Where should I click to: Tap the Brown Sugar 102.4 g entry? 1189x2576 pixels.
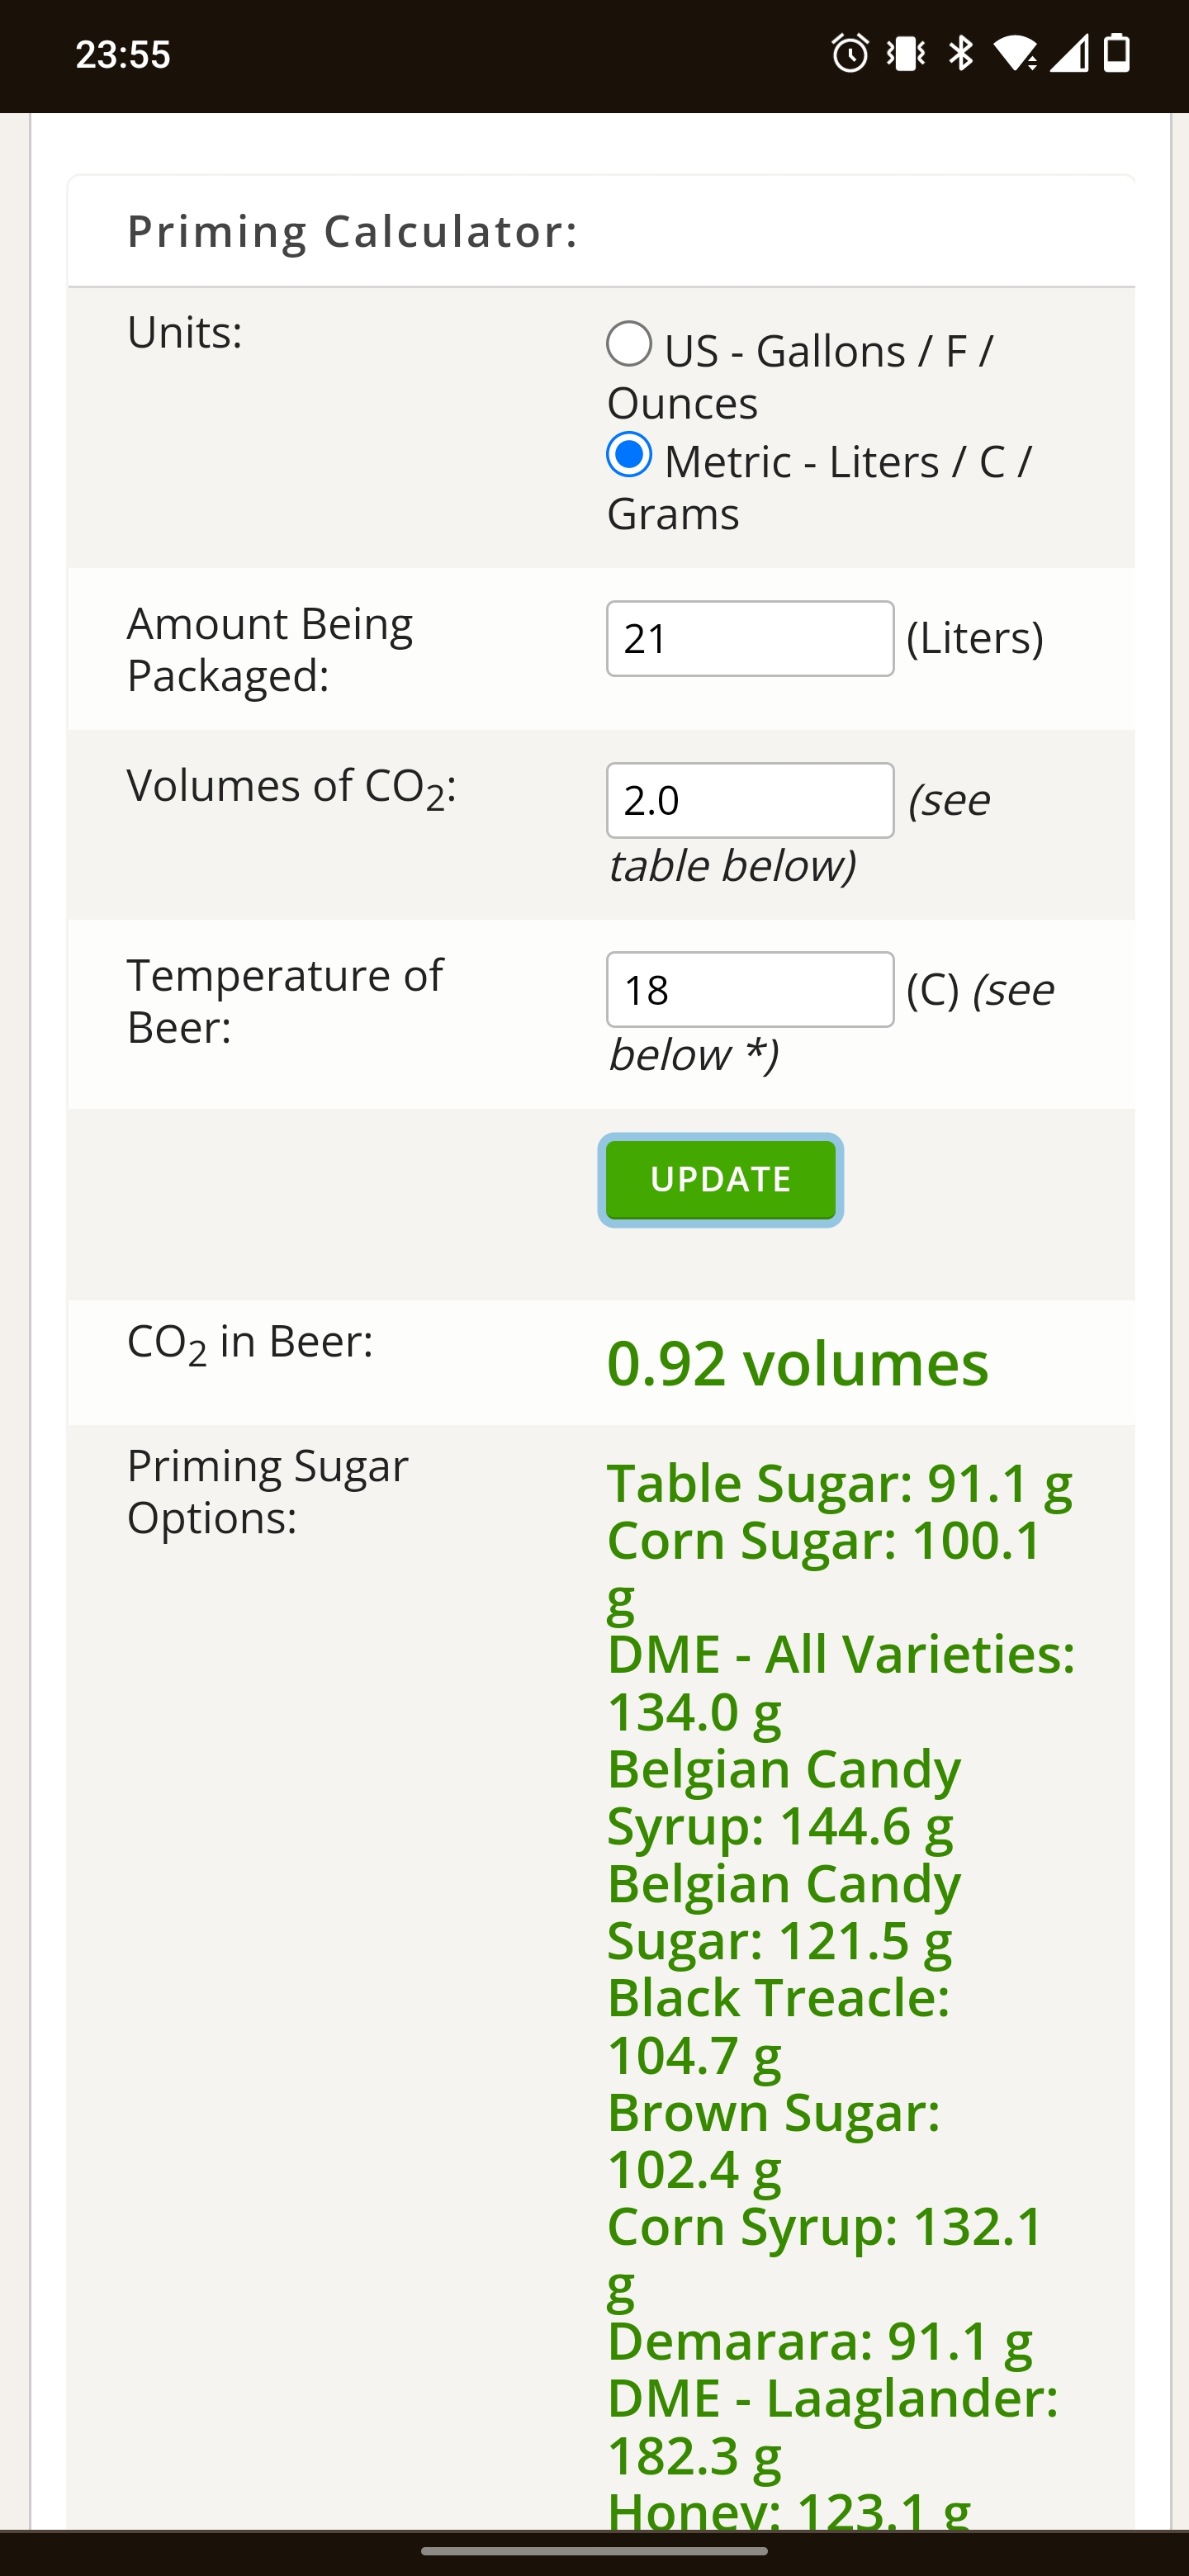pyautogui.click(x=773, y=2141)
